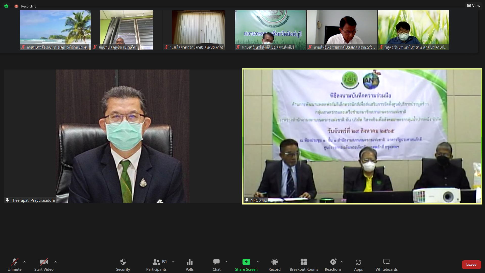Open Participants panel showing 101
The height and width of the screenshot is (273, 485).
point(156,265)
